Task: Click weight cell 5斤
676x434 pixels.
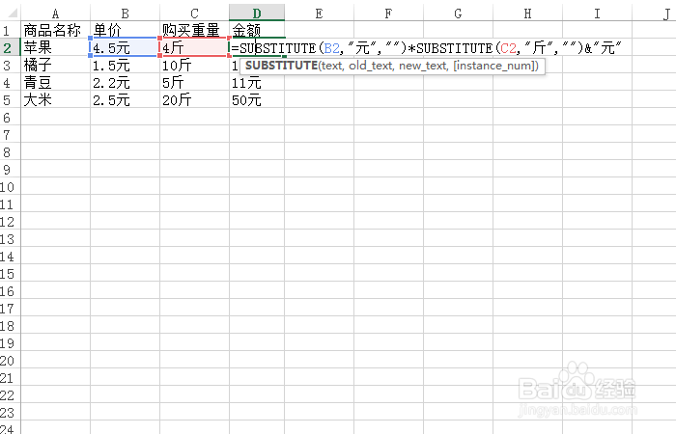Action: tap(194, 82)
